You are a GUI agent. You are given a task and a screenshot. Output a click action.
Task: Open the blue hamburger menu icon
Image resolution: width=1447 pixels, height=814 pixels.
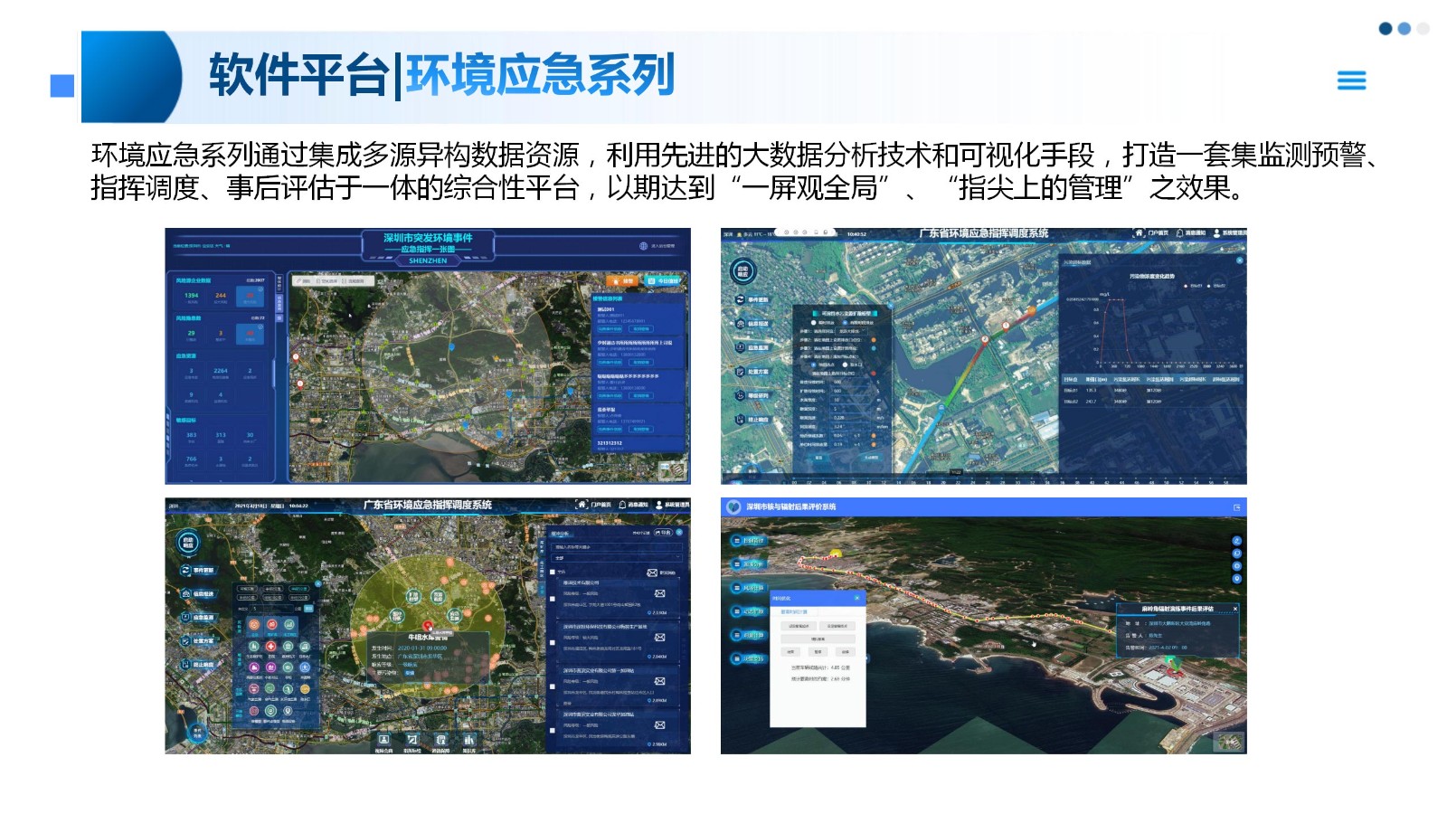1351,80
